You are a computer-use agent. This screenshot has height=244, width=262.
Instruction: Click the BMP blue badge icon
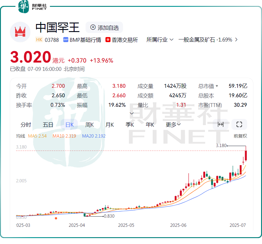coord(66,40)
